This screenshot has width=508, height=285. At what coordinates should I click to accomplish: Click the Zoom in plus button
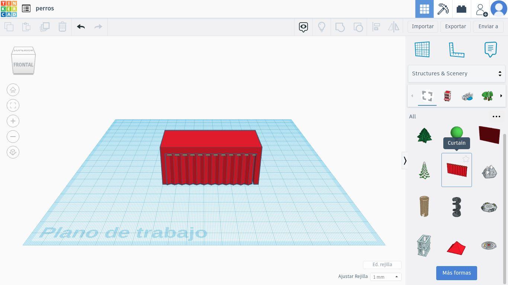coord(13,121)
